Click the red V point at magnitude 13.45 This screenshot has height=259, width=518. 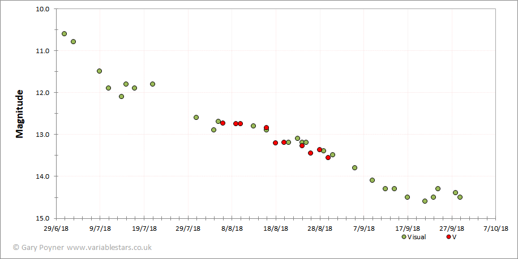(311, 153)
